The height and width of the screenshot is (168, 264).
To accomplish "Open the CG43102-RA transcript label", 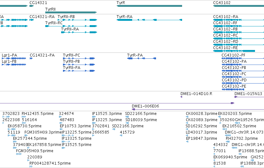I will tap(226, 17).
